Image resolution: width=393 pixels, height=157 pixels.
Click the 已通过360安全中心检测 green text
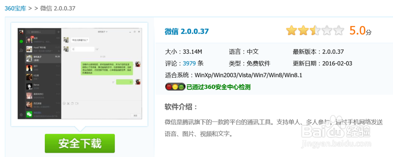[218, 87]
